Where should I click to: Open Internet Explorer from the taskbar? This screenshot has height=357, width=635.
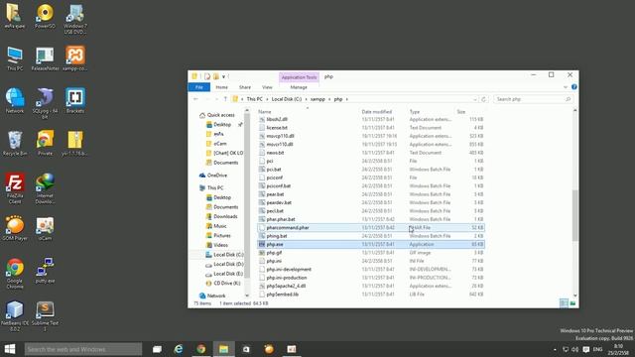point(179,349)
